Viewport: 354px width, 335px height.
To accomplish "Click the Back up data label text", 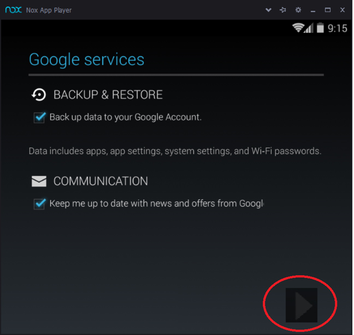I will pos(126,118).
